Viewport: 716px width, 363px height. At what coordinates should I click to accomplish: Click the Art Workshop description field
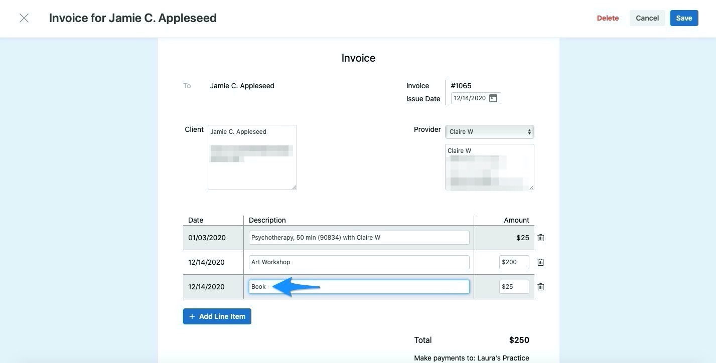[x=359, y=262]
